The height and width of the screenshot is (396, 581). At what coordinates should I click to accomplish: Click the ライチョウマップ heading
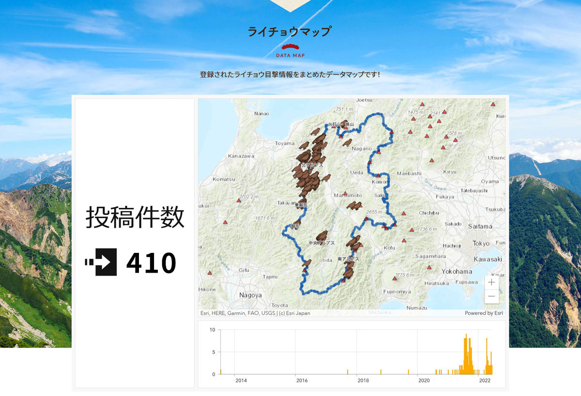tap(290, 31)
